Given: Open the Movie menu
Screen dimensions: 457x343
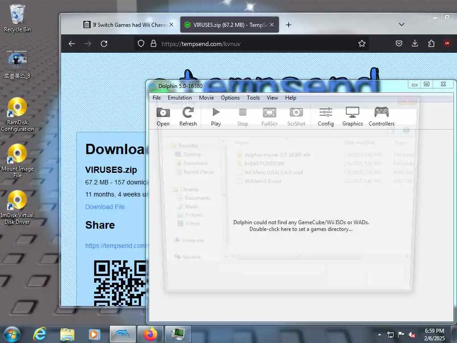Looking at the screenshot, I should click(206, 98).
